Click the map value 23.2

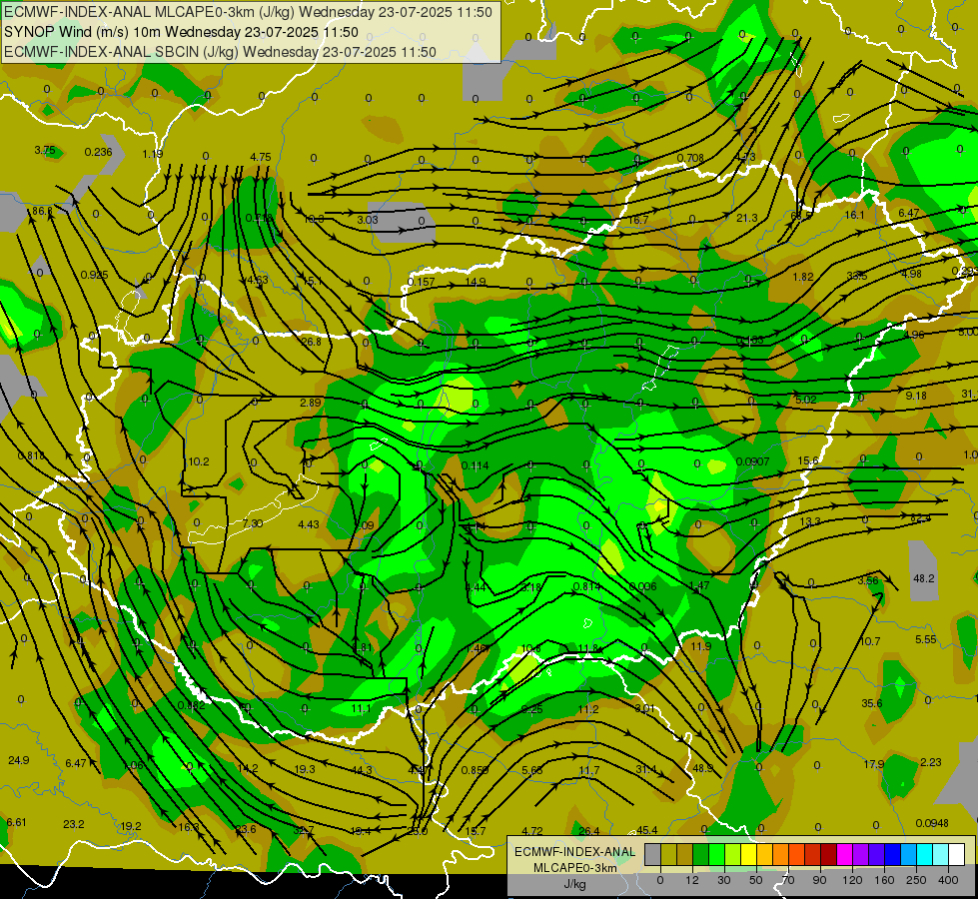point(74,824)
